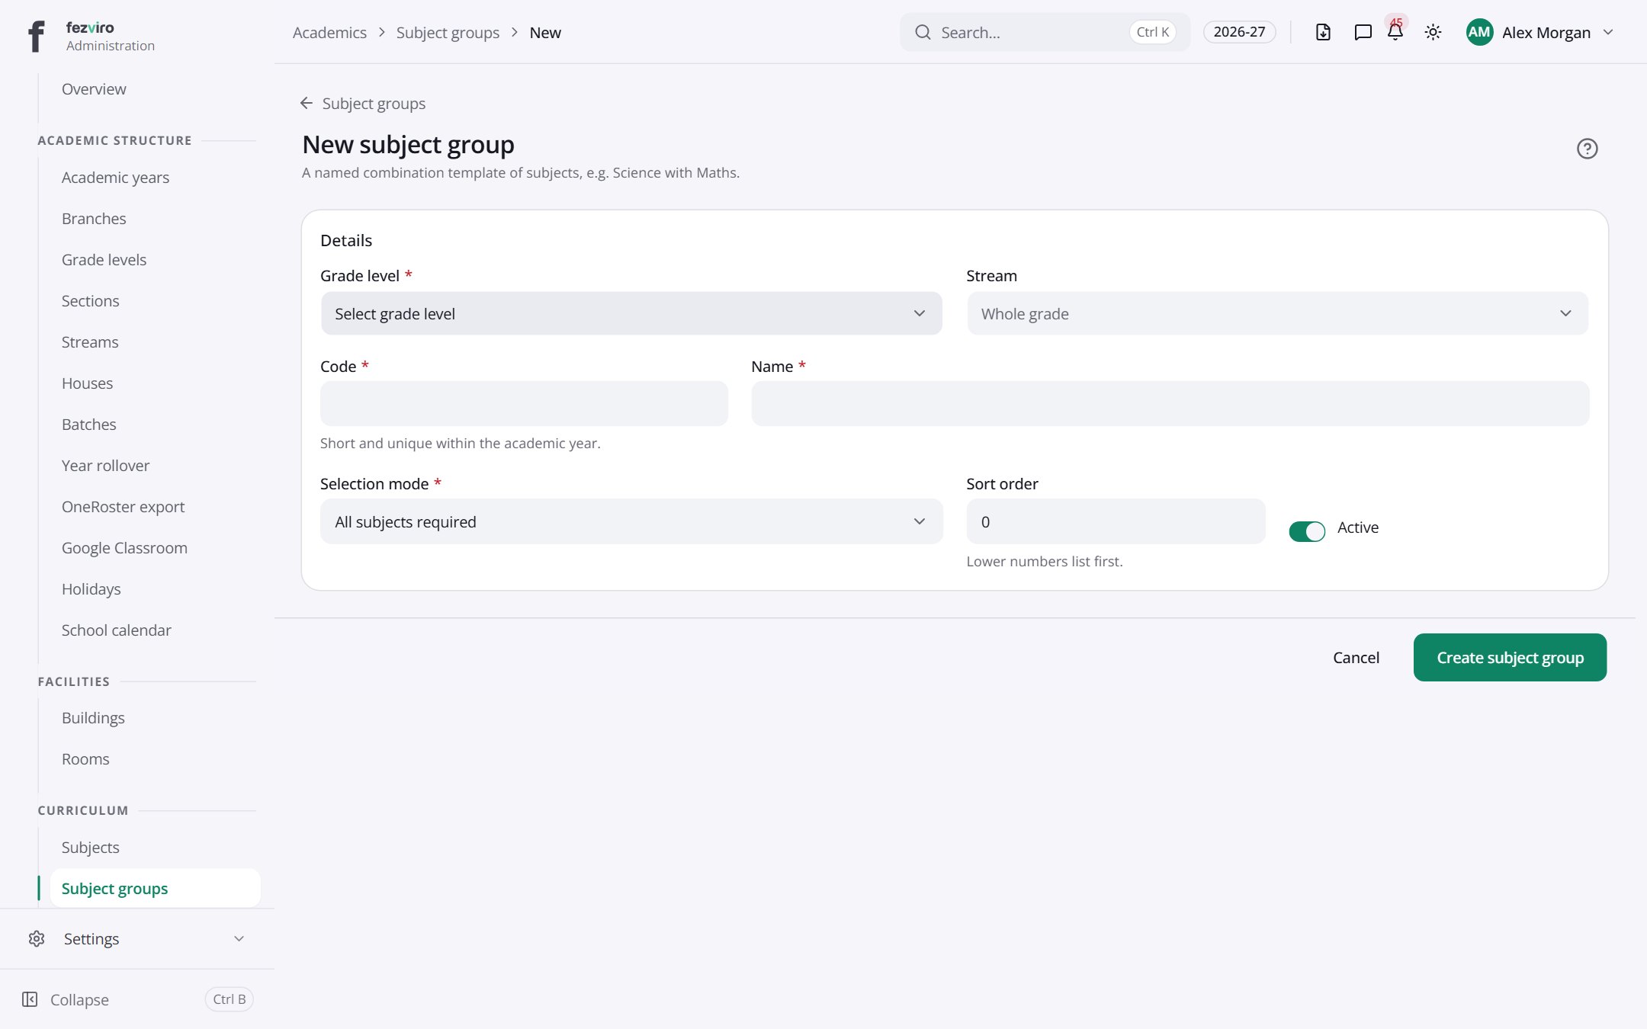Click the help question mark icon
The height and width of the screenshot is (1029, 1647).
(1587, 148)
